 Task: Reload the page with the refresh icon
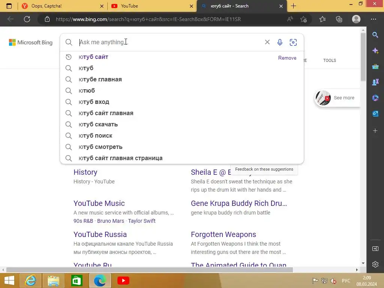[27, 19]
